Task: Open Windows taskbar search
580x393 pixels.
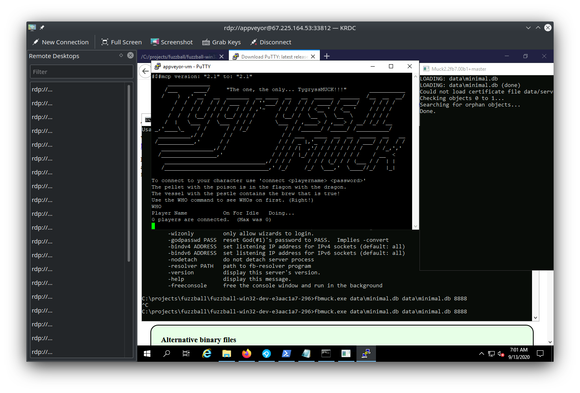Action: (x=167, y=354)
